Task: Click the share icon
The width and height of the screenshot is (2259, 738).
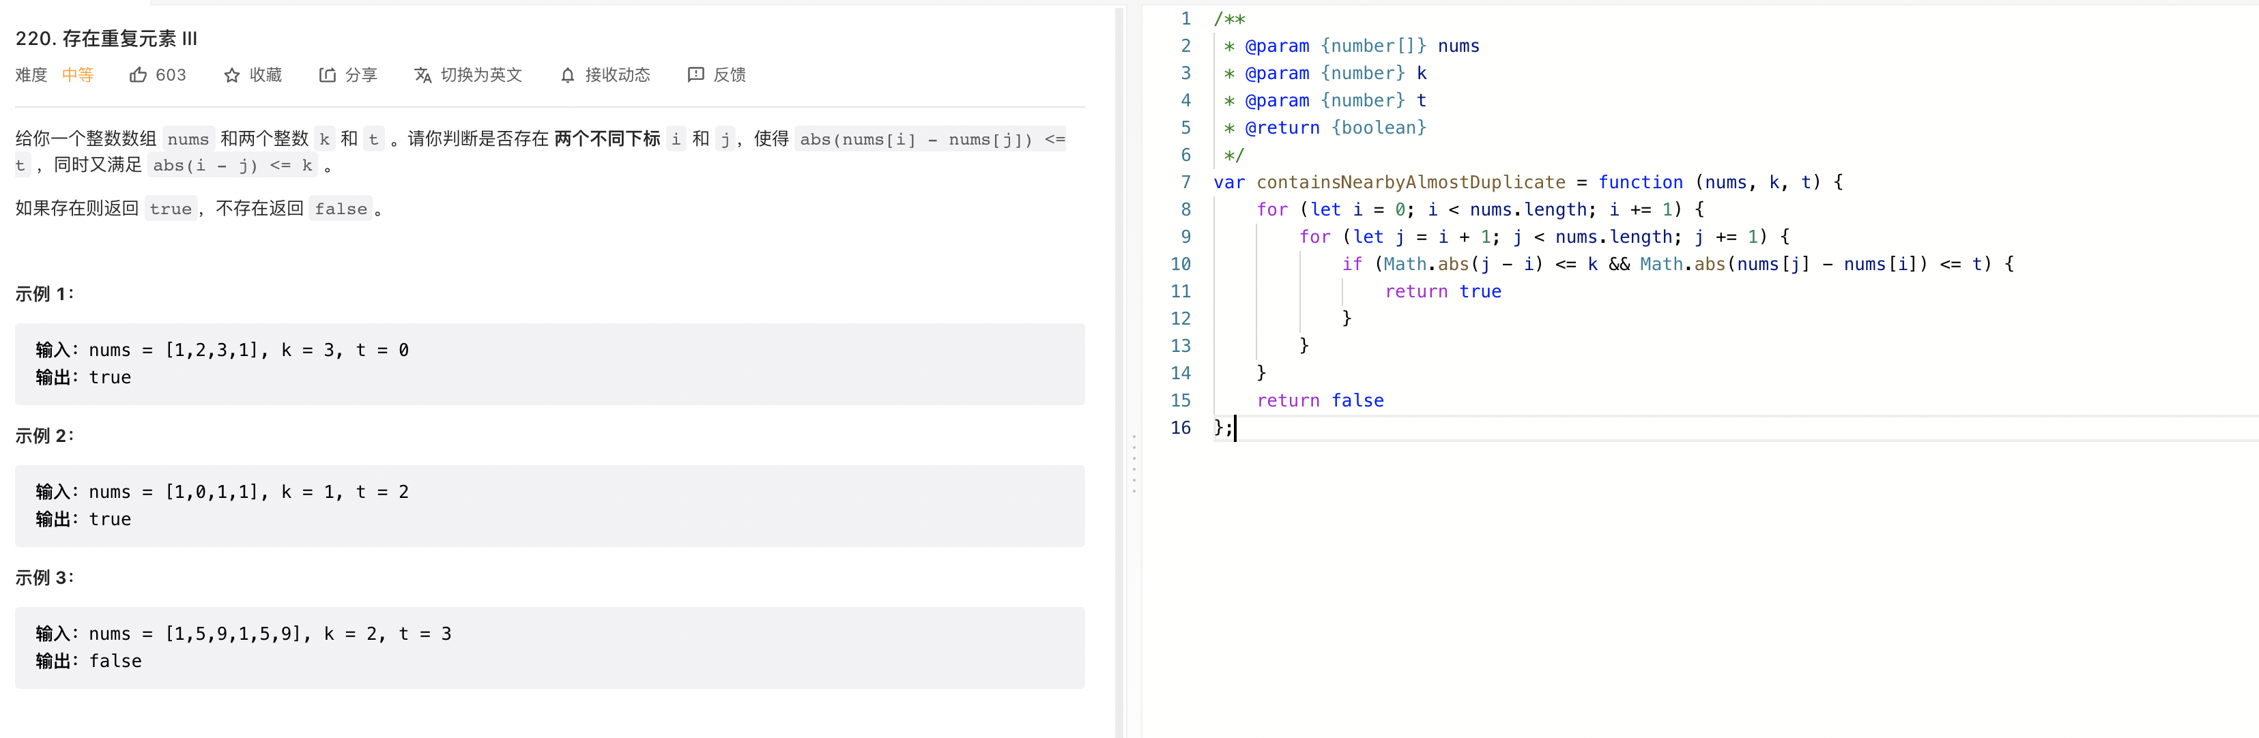Action: (327, 76)
